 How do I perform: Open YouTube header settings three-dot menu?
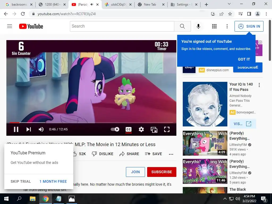[227, 26]
